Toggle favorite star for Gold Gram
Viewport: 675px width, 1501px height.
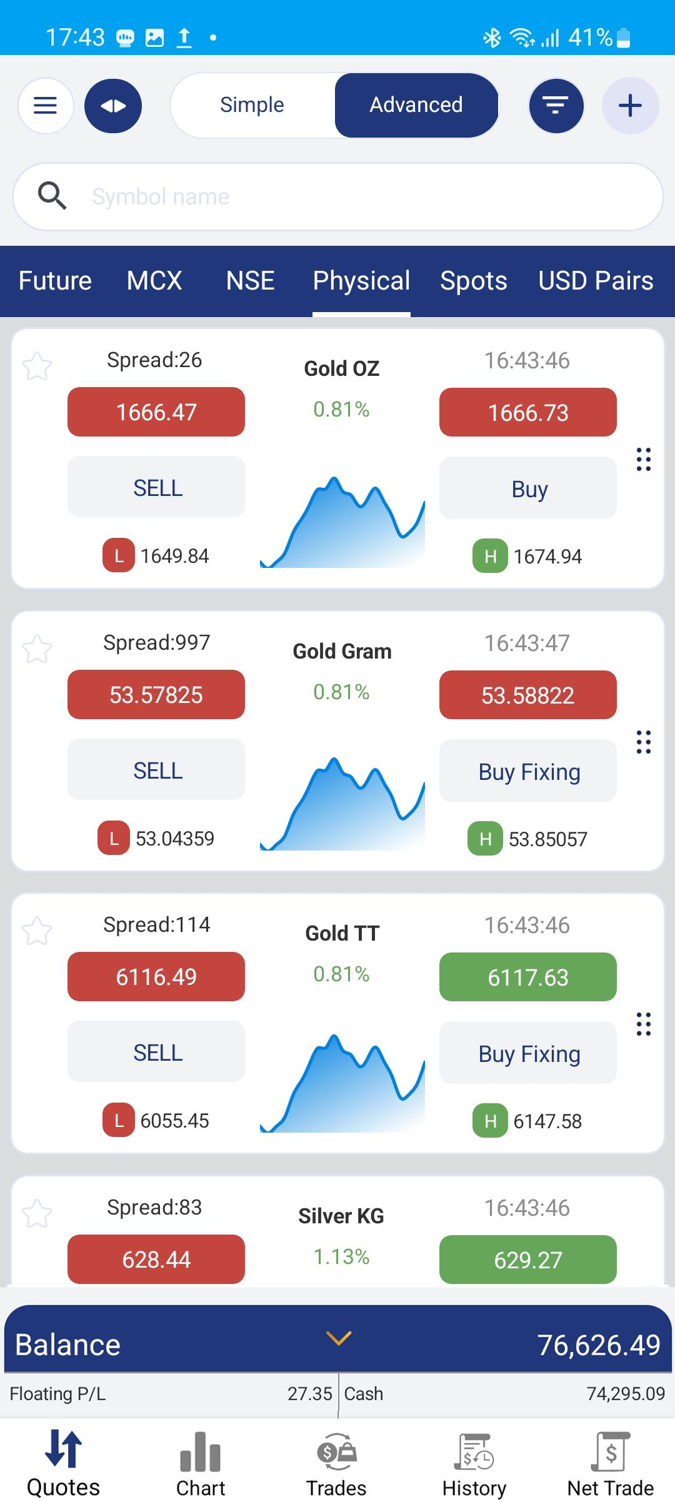coord(37,649)
